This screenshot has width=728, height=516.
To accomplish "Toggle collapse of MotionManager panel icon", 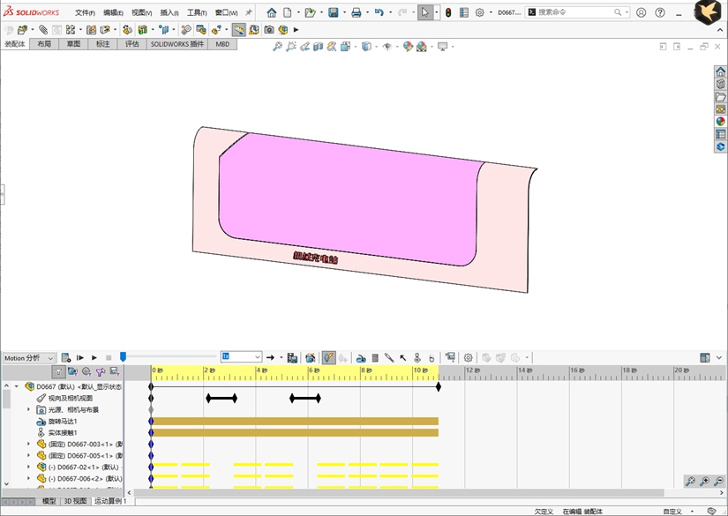I will (x=719, y=358).
